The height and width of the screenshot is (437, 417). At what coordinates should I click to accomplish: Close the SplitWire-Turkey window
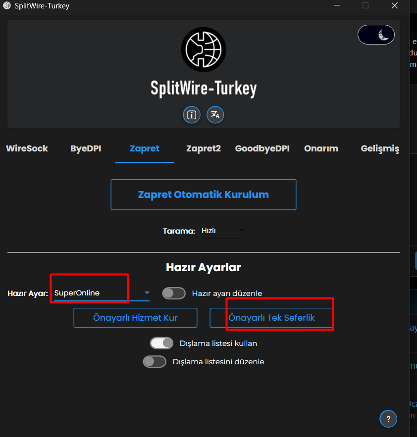tap(395, 5)
